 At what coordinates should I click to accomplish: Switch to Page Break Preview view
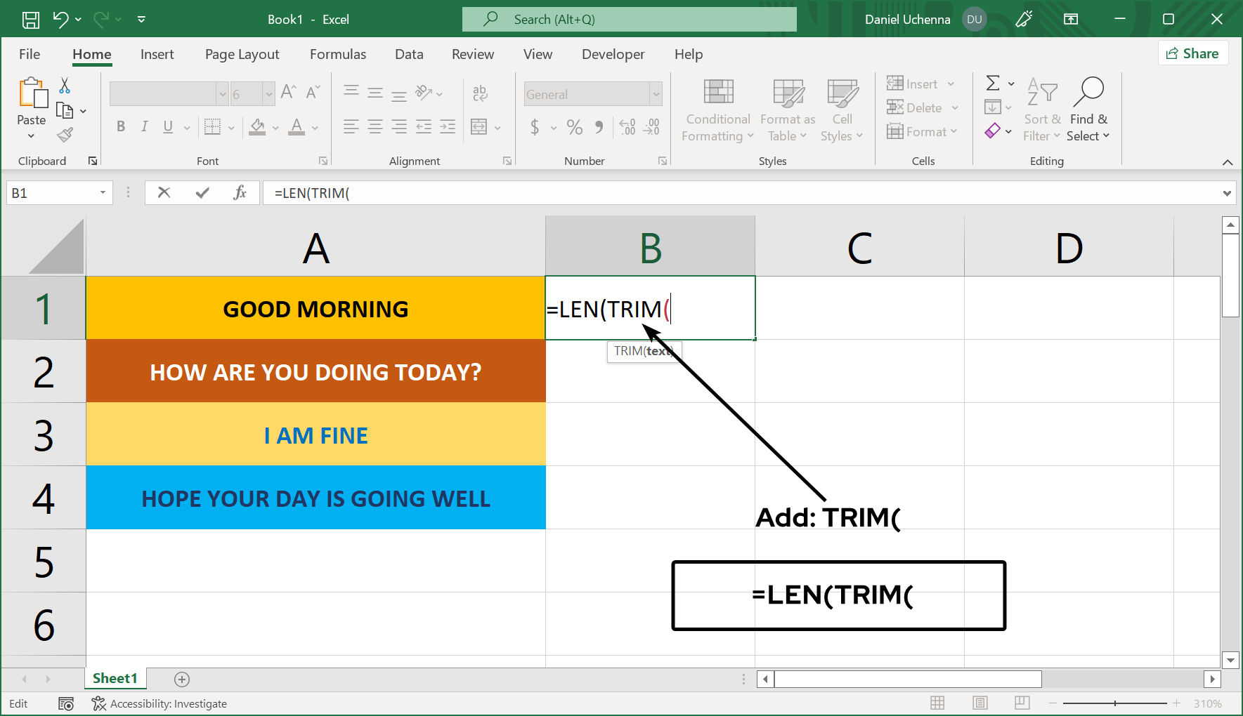point(1022,703)
